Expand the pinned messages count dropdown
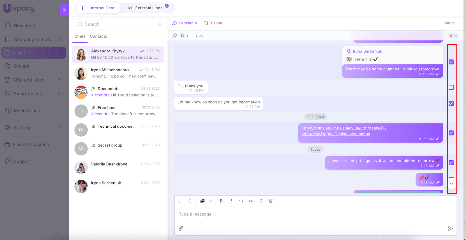Viewport: 465px width, 240px height. click(x=453, y=36)
